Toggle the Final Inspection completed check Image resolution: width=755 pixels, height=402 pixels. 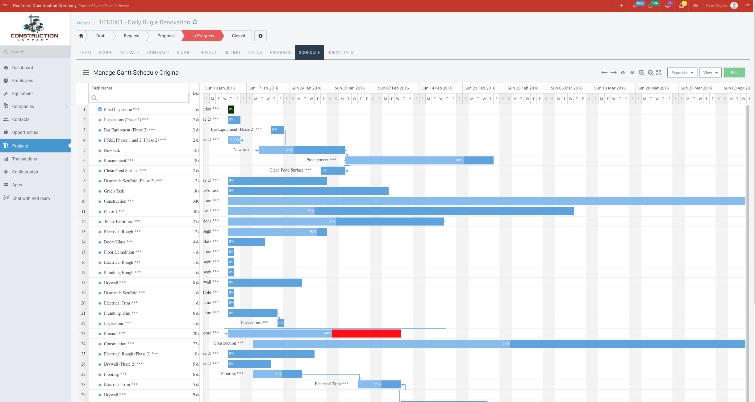coord(100,109)
